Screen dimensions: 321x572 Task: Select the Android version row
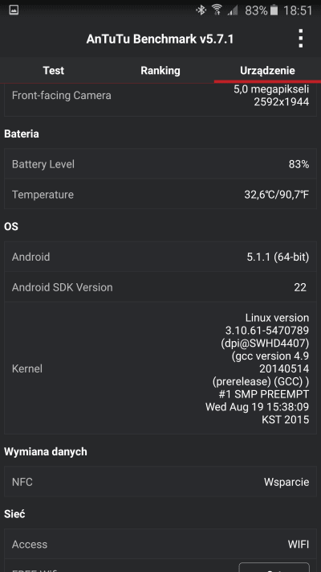click(x=160, y=257)
